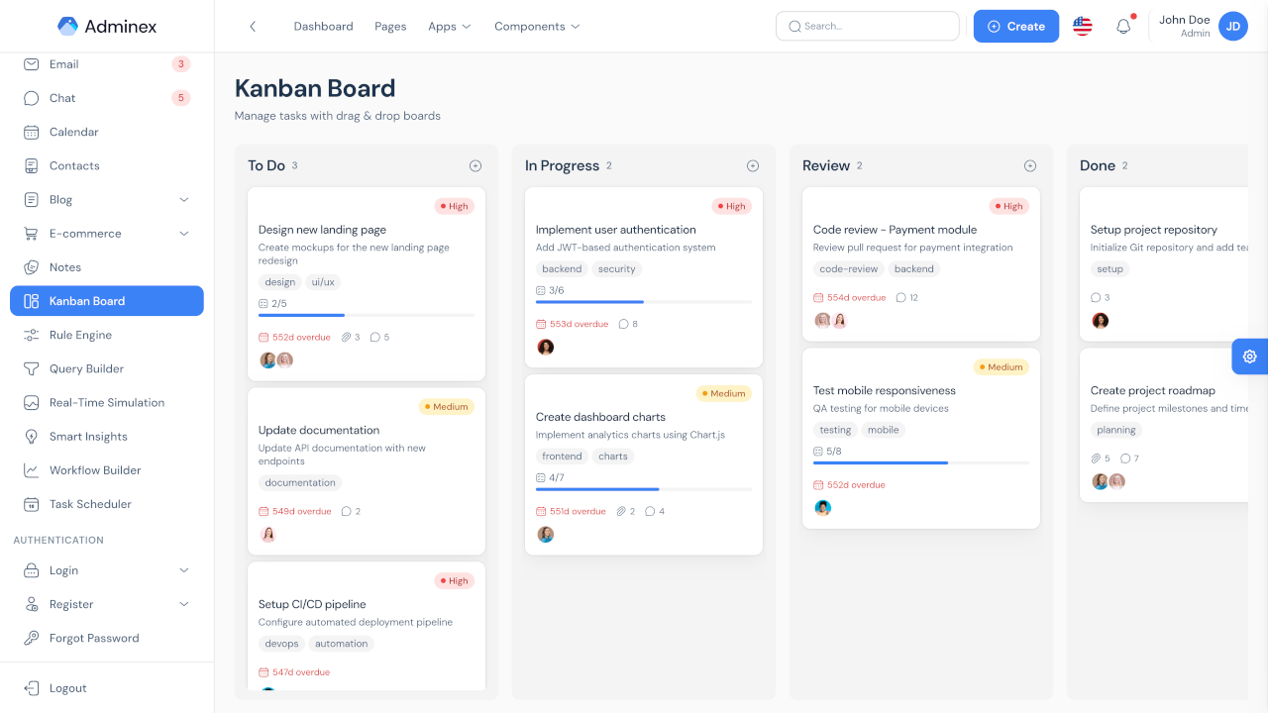
Task: Click 'Update documentation' card title
Action: tap(319, 431)
